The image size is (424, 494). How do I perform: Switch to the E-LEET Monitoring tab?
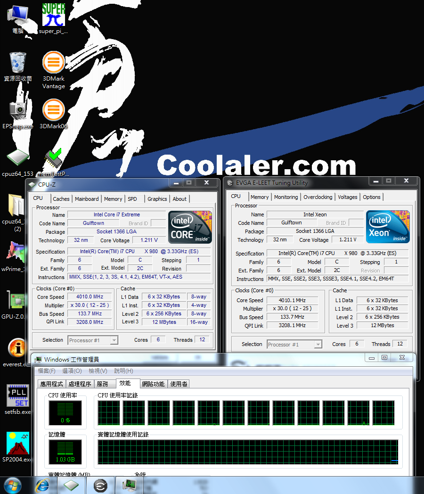click(x=286, y=197)
